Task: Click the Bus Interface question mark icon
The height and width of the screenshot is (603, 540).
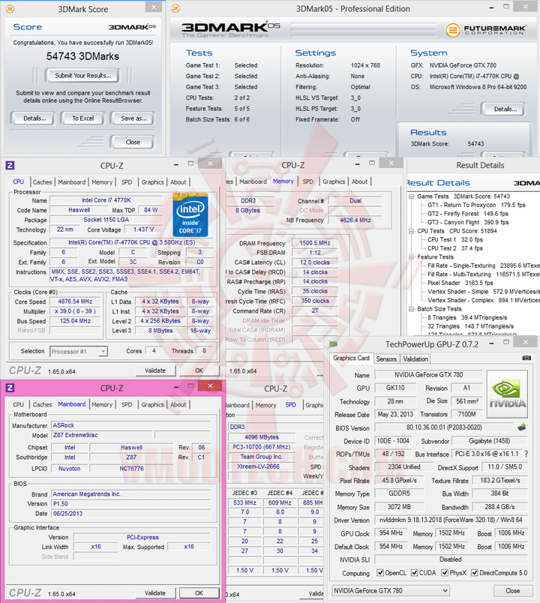Action: pos(526,454)
